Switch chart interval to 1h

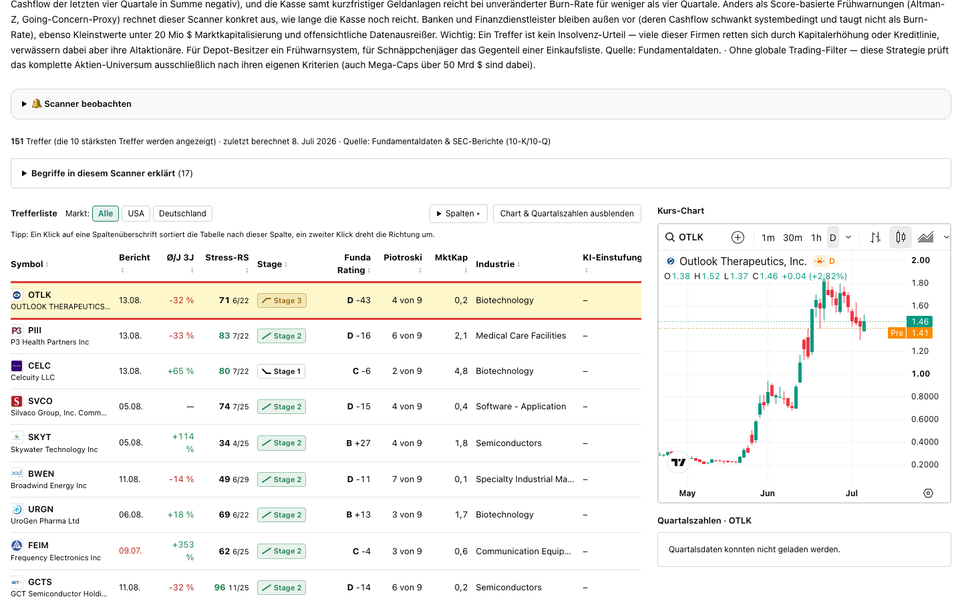point(816,237)
